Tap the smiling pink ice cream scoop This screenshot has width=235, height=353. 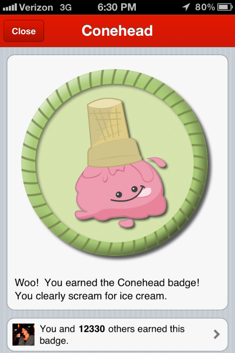[121, 192]
